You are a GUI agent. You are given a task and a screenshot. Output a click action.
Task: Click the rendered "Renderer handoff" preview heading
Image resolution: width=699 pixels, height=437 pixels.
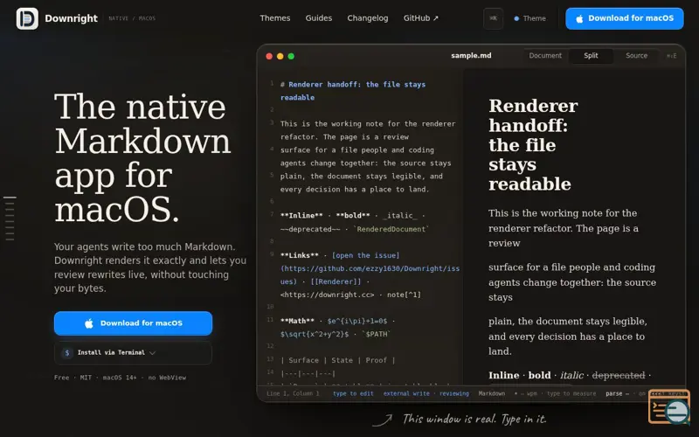pos(533,144)
